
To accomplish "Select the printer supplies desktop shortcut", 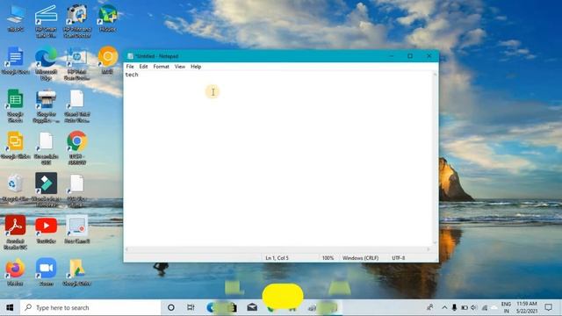I will coord(46,105).
